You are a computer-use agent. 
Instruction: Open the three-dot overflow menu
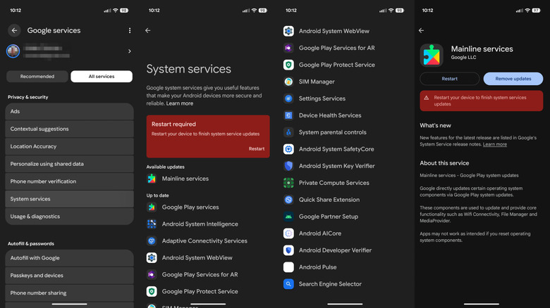(130, 30)
